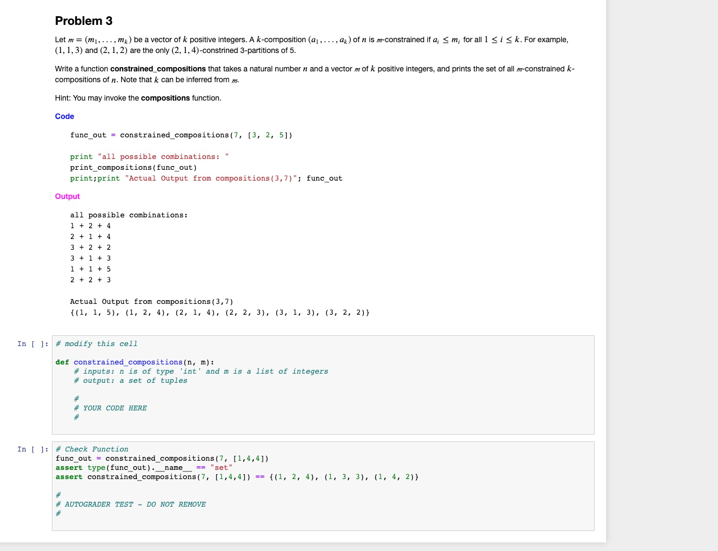Click the 'assert type(func_out).__name__' line
Viewport: 718px width, 551px height.
coord(144,468)
